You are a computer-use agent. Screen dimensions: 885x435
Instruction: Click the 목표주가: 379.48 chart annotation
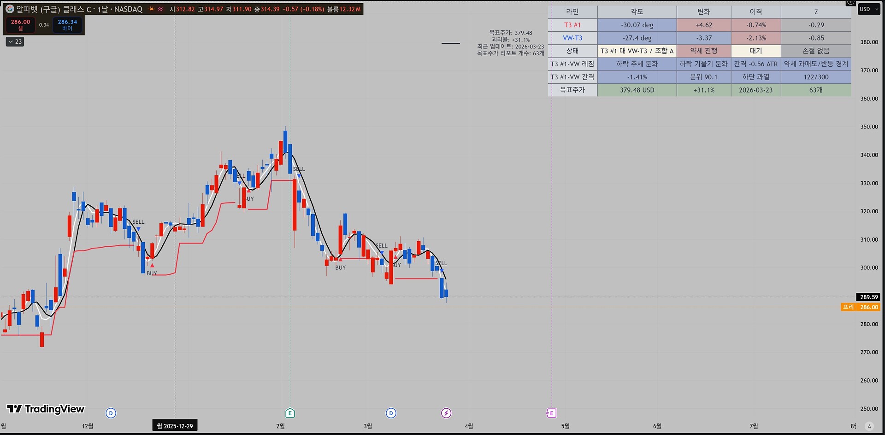point(510,33)
